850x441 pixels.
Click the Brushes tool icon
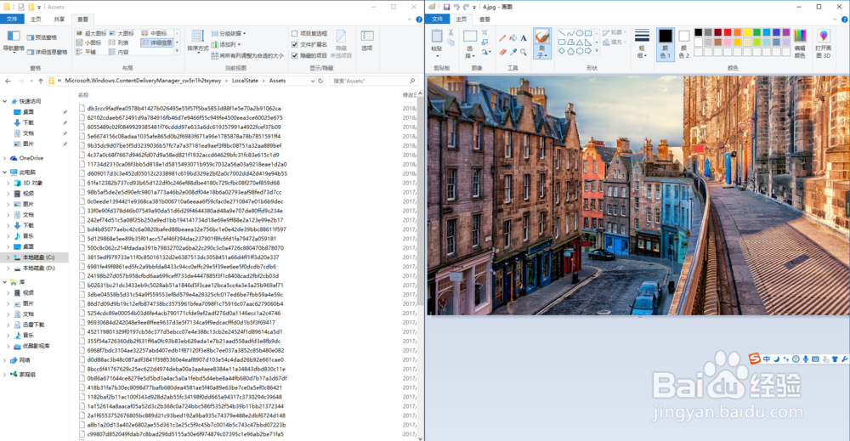click(x=542, y=37)
